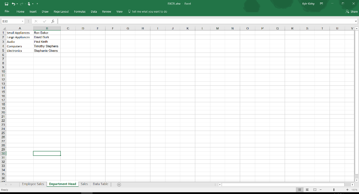Open the undo history dropdown arrow
This screenshot has width=359, height=194.
[17, 4]
